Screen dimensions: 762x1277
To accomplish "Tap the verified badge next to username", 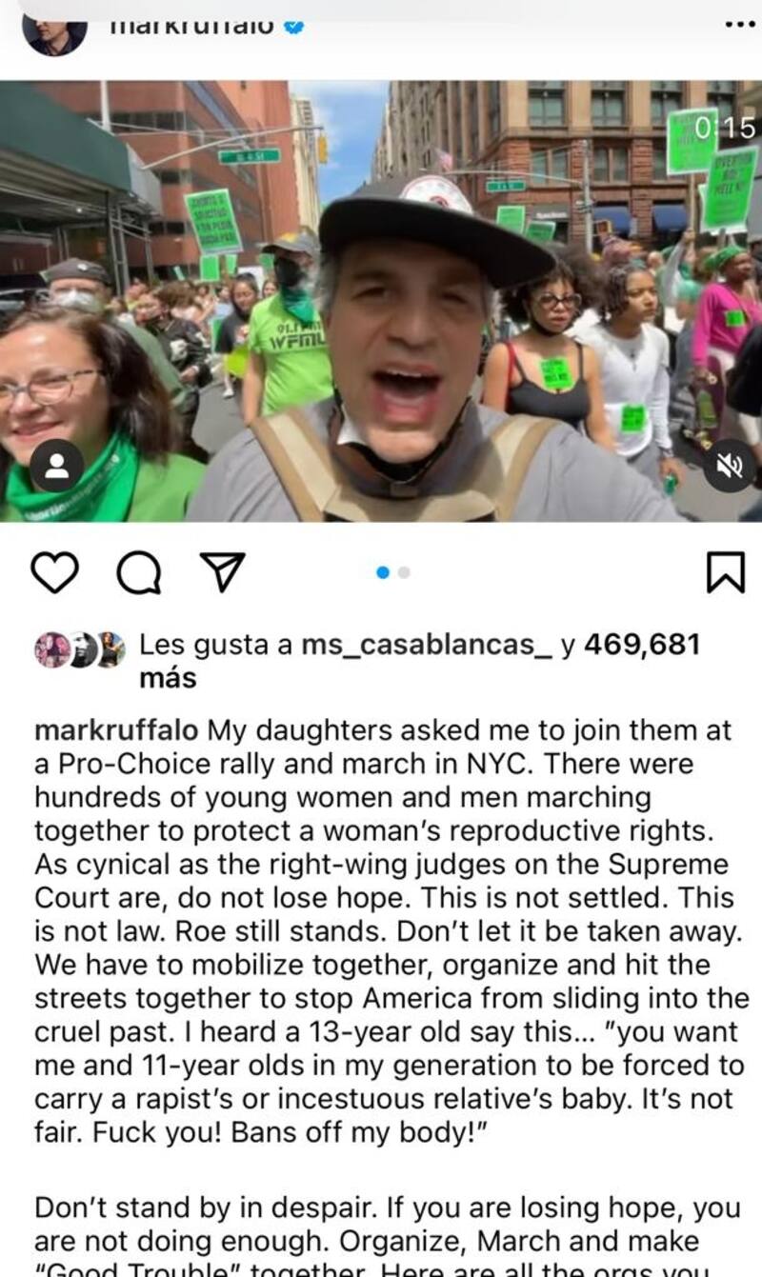I will coord(295,27).
